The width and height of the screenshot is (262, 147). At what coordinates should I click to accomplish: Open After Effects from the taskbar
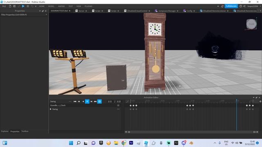[x=131, y=143]
